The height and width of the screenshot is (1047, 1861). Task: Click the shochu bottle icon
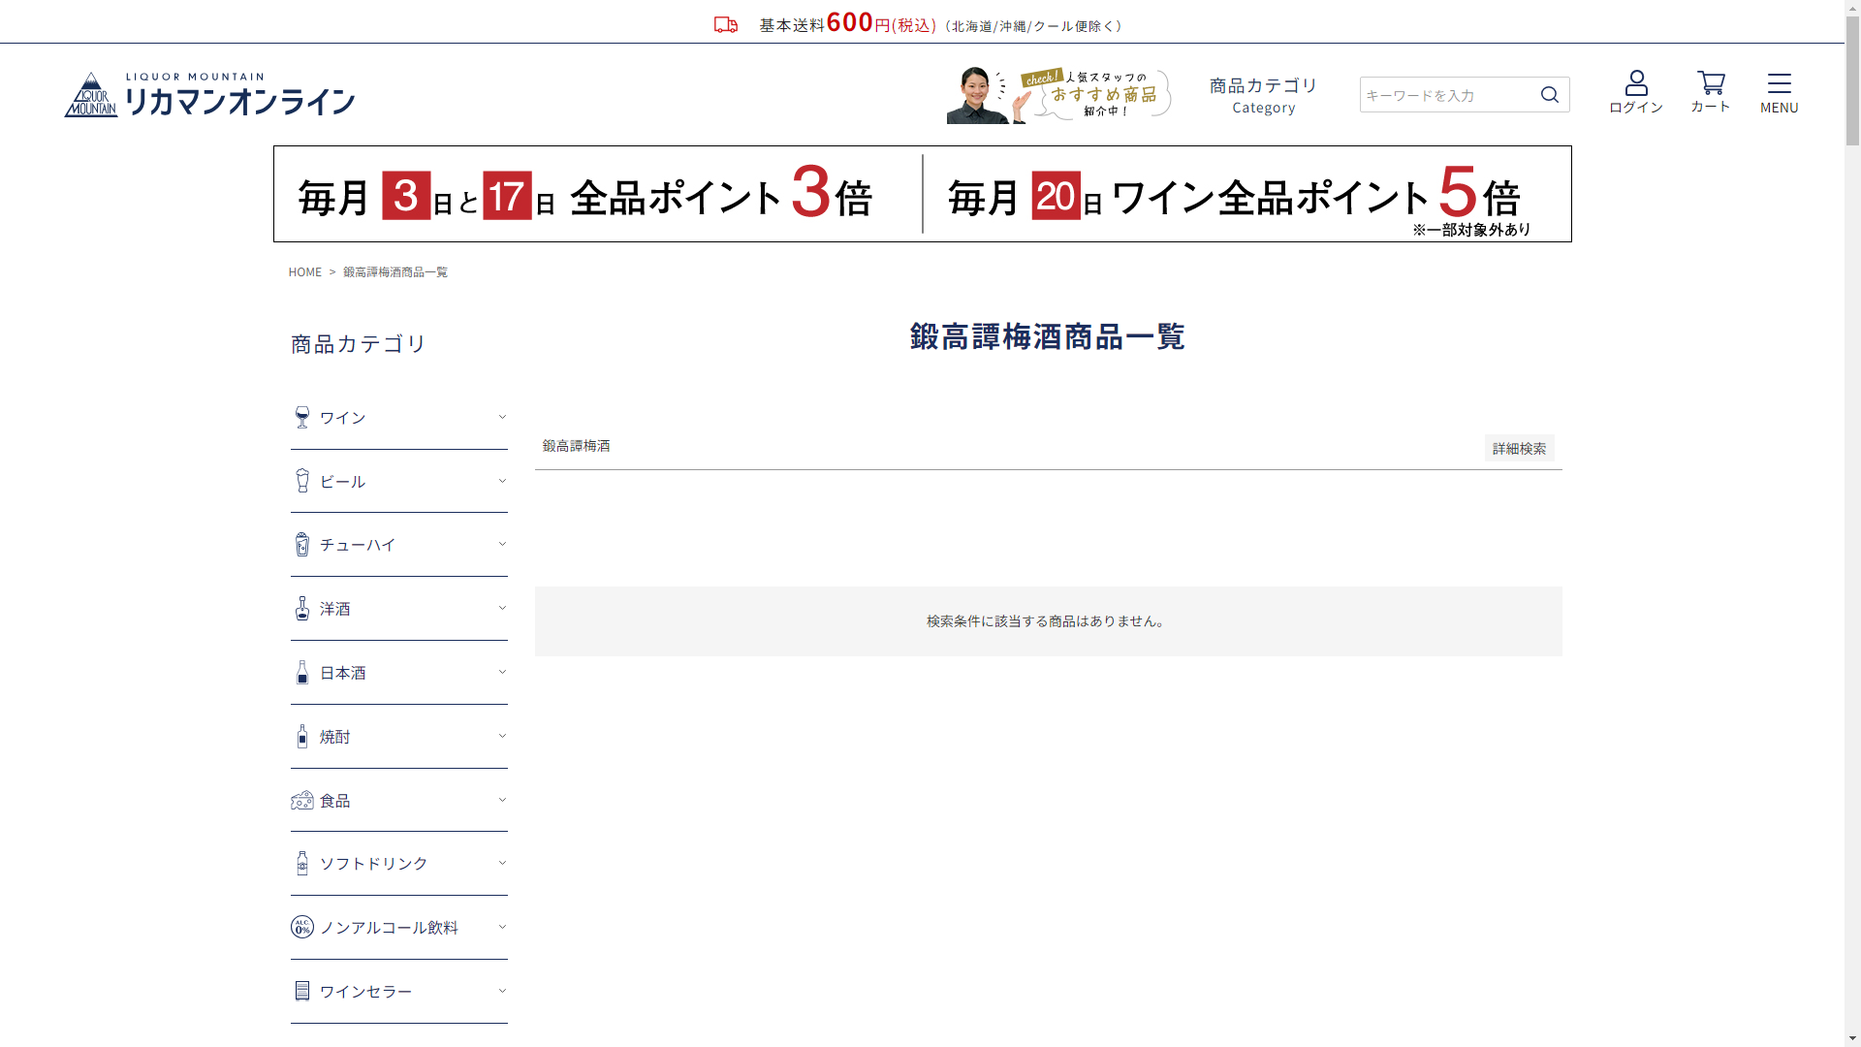pyautogui.click(x=302, y=736)
